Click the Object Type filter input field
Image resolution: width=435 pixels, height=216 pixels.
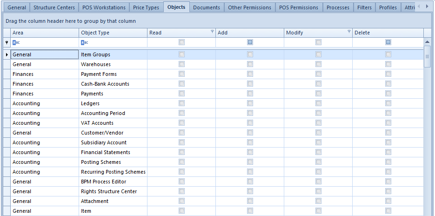[x=113, y=42]
